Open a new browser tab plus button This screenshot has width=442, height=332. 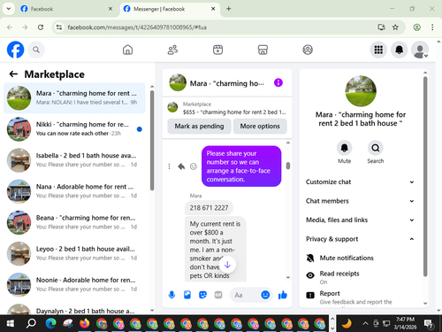[229, 9]
